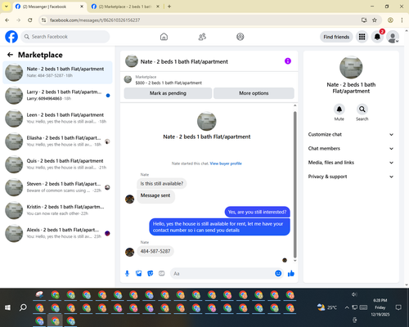Open Nate conversation in the list

point(57,73)
